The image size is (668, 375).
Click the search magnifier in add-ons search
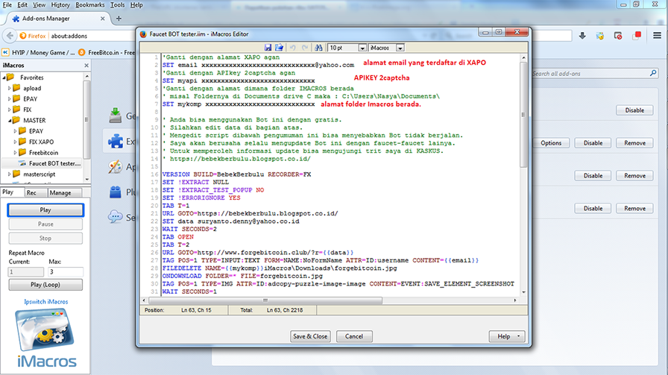pyautogui.click(x=653, y=73)
